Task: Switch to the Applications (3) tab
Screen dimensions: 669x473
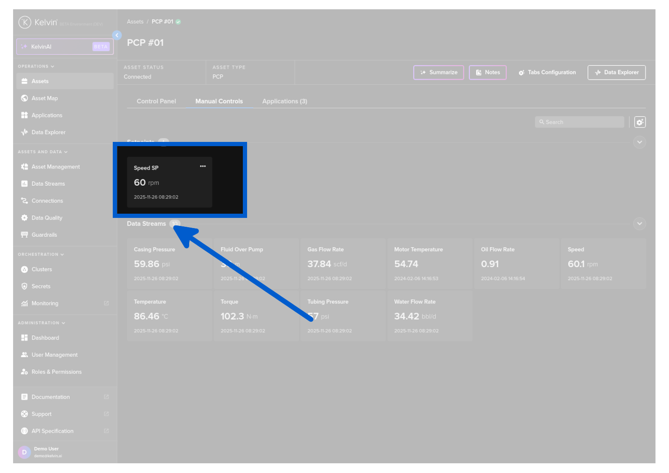Action: tap(285, 101)
